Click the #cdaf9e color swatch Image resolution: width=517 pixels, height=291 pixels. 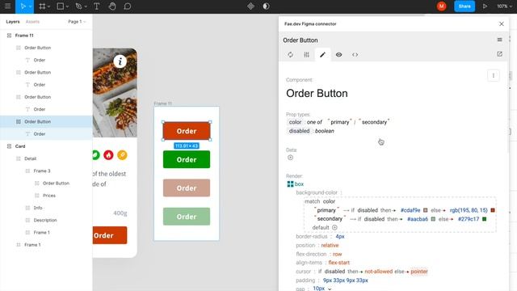coord(426,210)
